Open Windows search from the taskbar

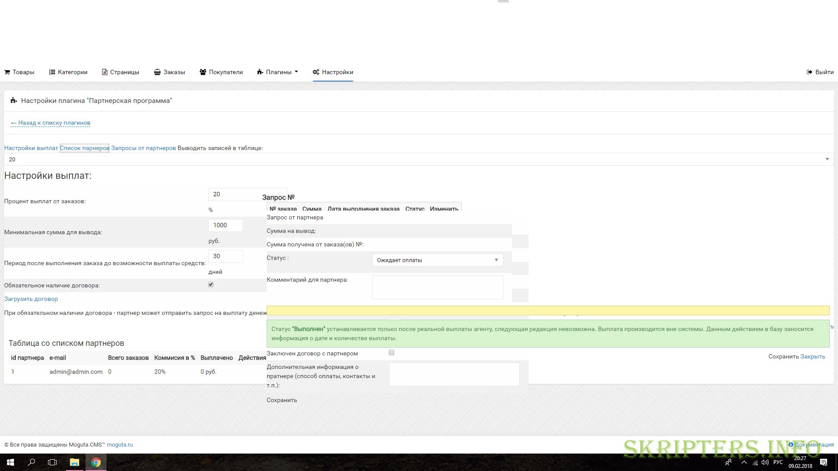point(31,462)
